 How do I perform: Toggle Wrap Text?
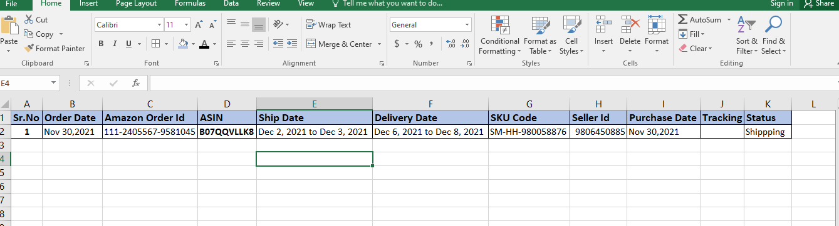(328, 25)
